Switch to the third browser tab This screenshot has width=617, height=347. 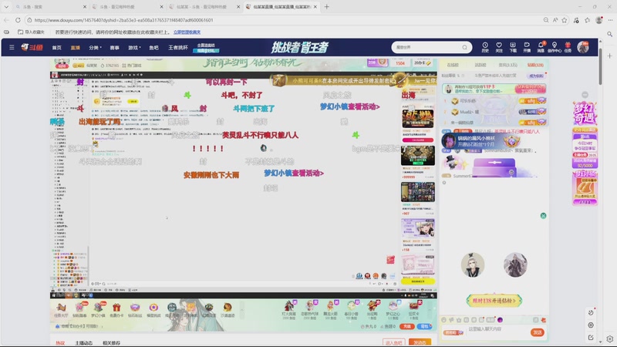point(204,7)
